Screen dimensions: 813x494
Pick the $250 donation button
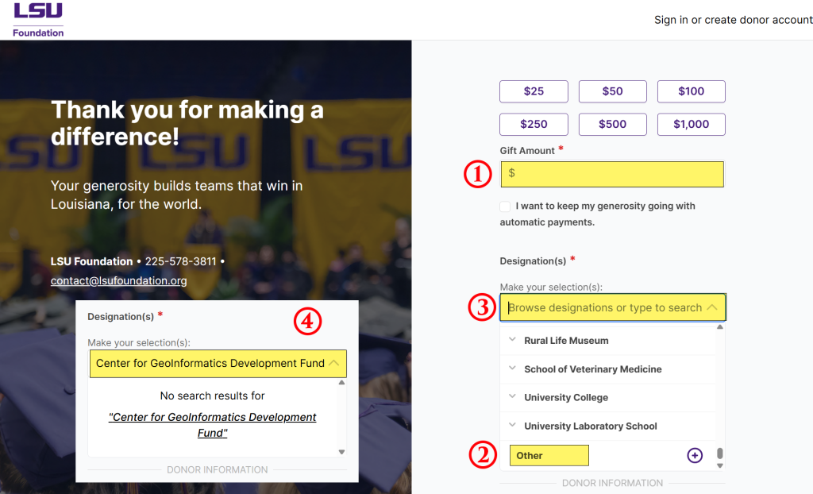(534, 125)
